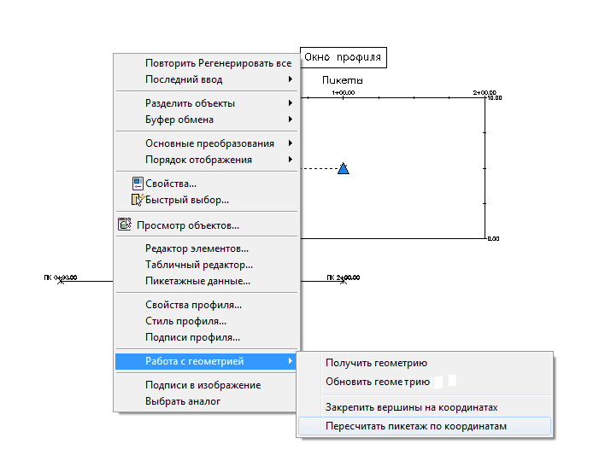The width and height of the screenshot is (611, 473).
Task: Open Табличный редактор menu entry
Action: tap(198, 265)
